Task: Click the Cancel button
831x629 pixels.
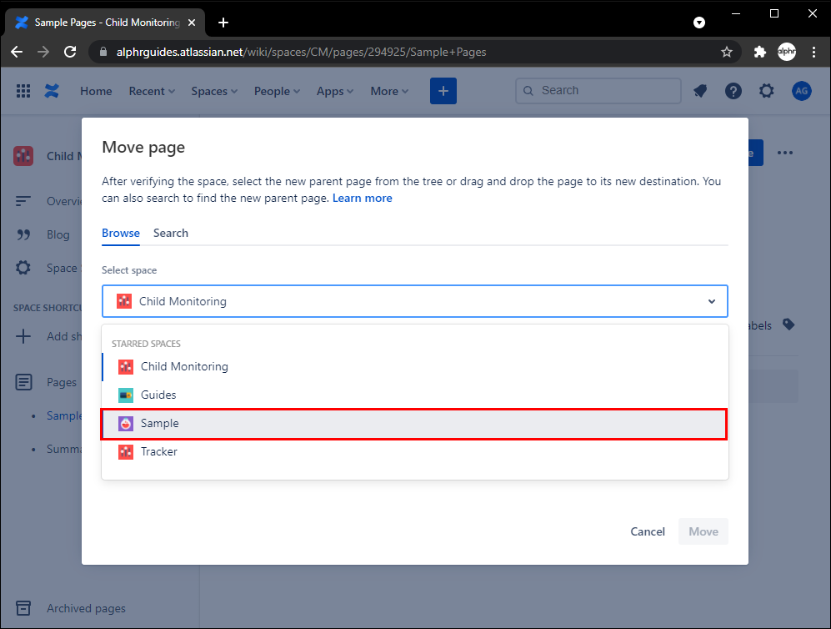Action: [x=647, y=531]
